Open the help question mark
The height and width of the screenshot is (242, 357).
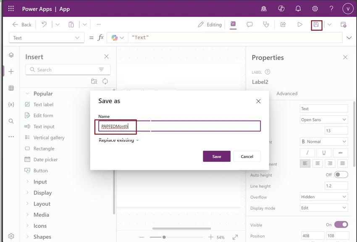(x=331, y=9)
